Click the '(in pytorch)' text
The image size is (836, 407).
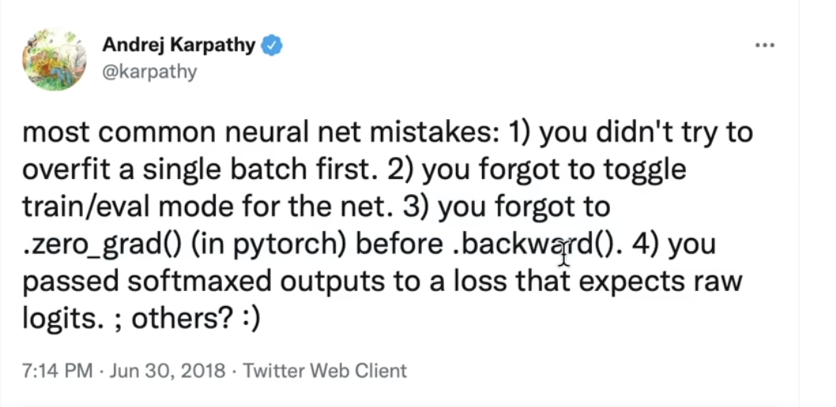coord(268,245)
